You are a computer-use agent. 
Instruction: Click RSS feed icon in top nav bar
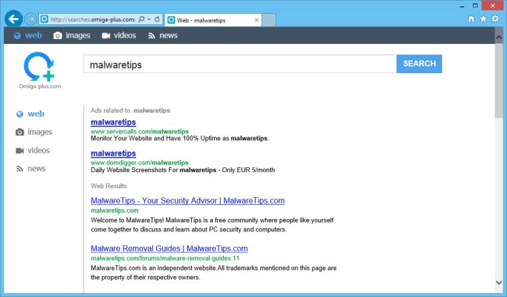pyautogui.click(x=151, y=36)
